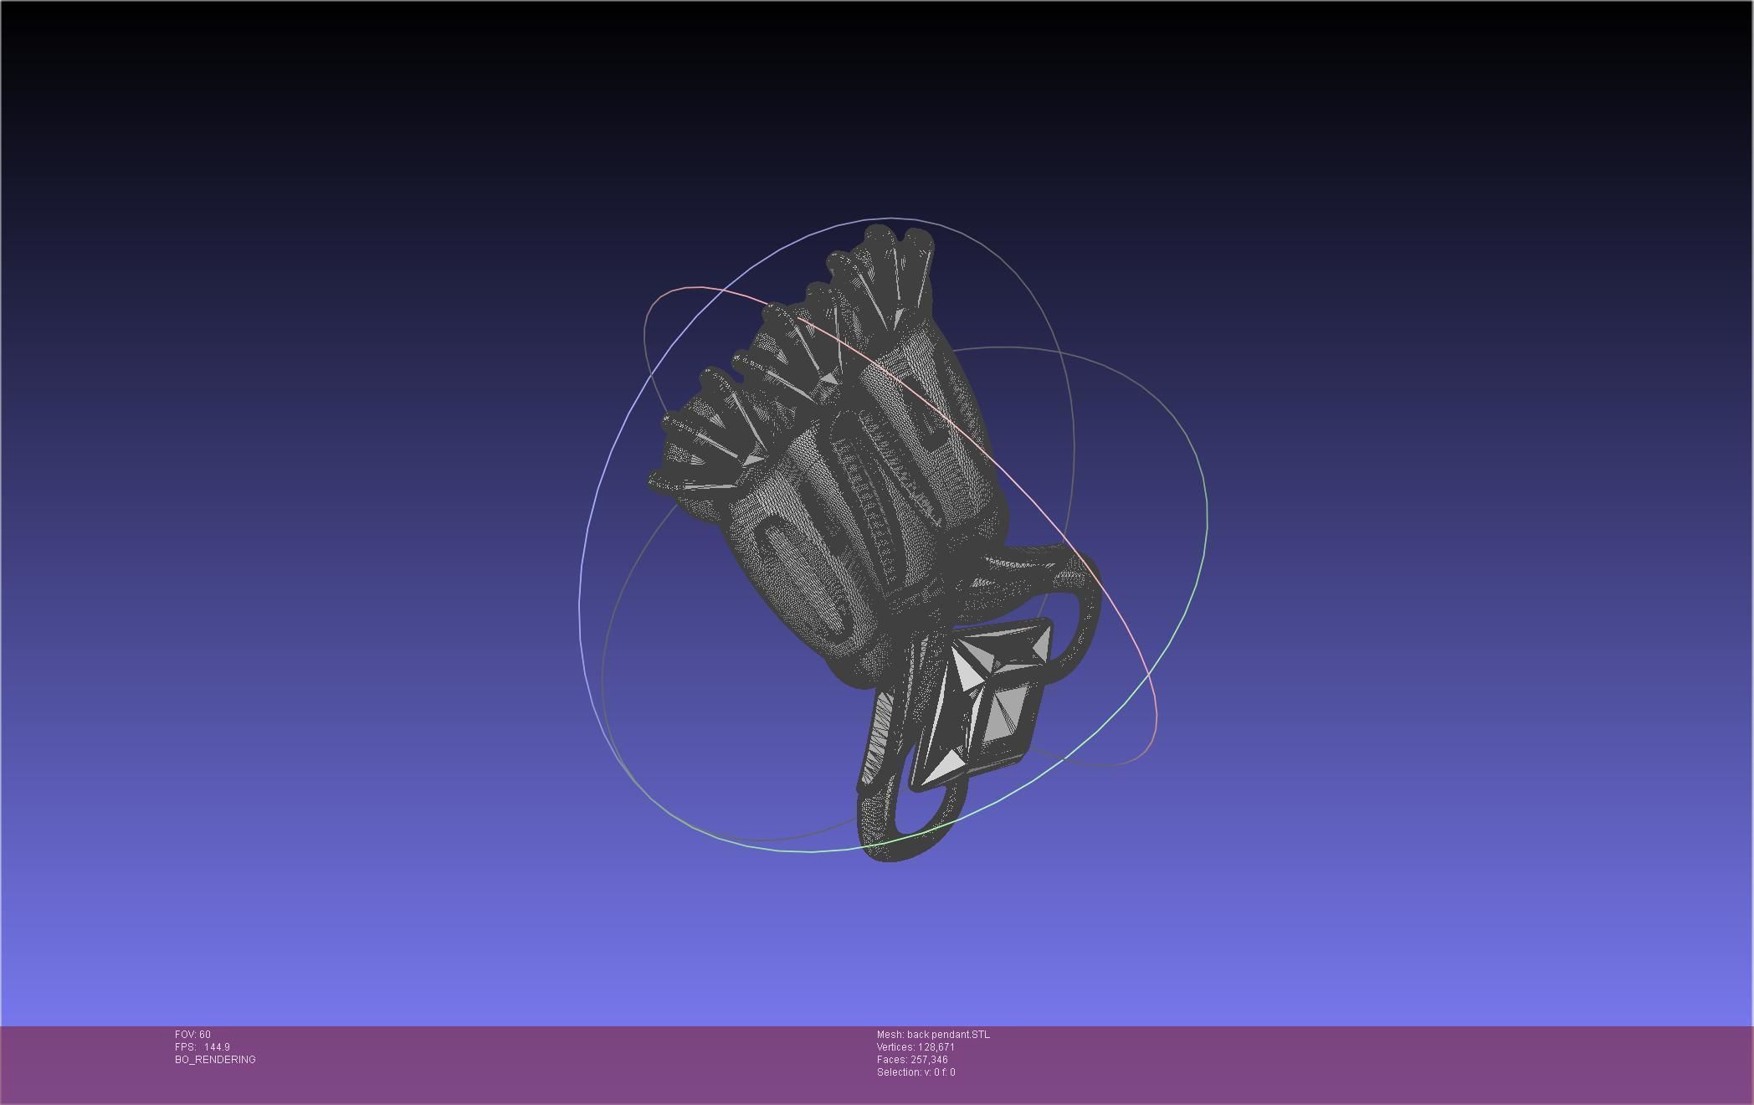Click the diamond gemstone on the pendant mesh
The width and height of the screenshot is (1754, 1105).
(x=981, y=705)
